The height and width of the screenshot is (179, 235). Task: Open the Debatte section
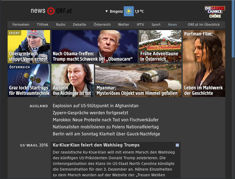coord(79,25)
